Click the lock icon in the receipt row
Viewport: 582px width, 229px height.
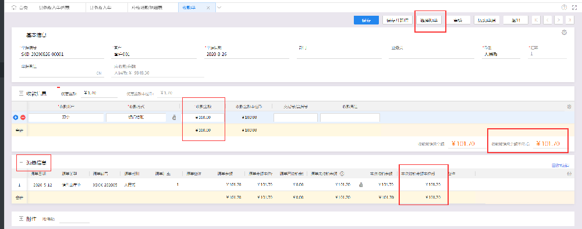point(173,118)
